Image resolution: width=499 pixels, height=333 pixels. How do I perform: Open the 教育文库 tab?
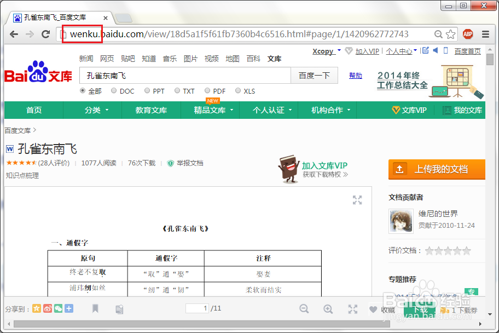(x=151, y=110)
